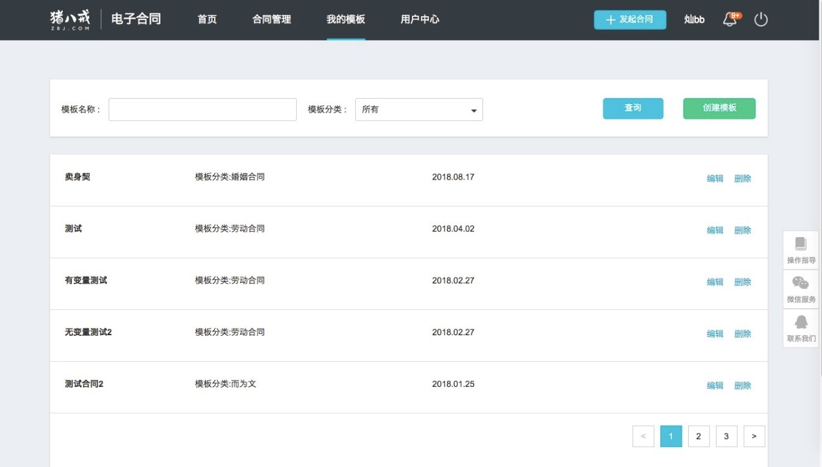Expand the 模板分类 dropdown showing 所有
Image resolution: width=822 pixels, height=467 pixels.
point(419,109)
